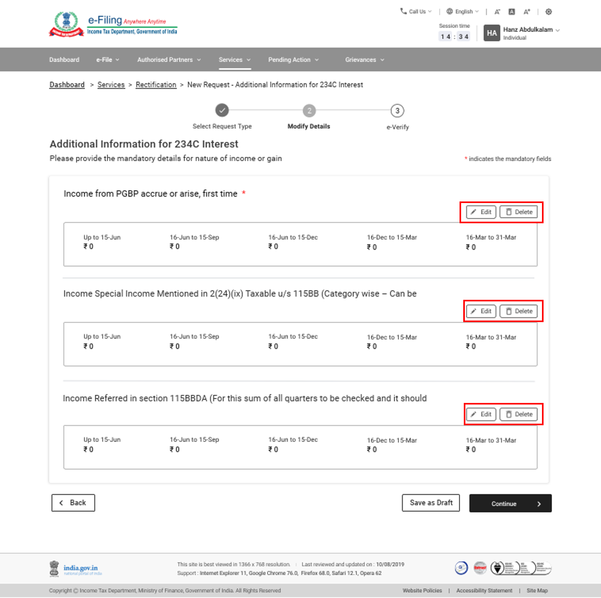601x598 pixels.
Task: Open the Website Policies link
Action: [423, 590]
